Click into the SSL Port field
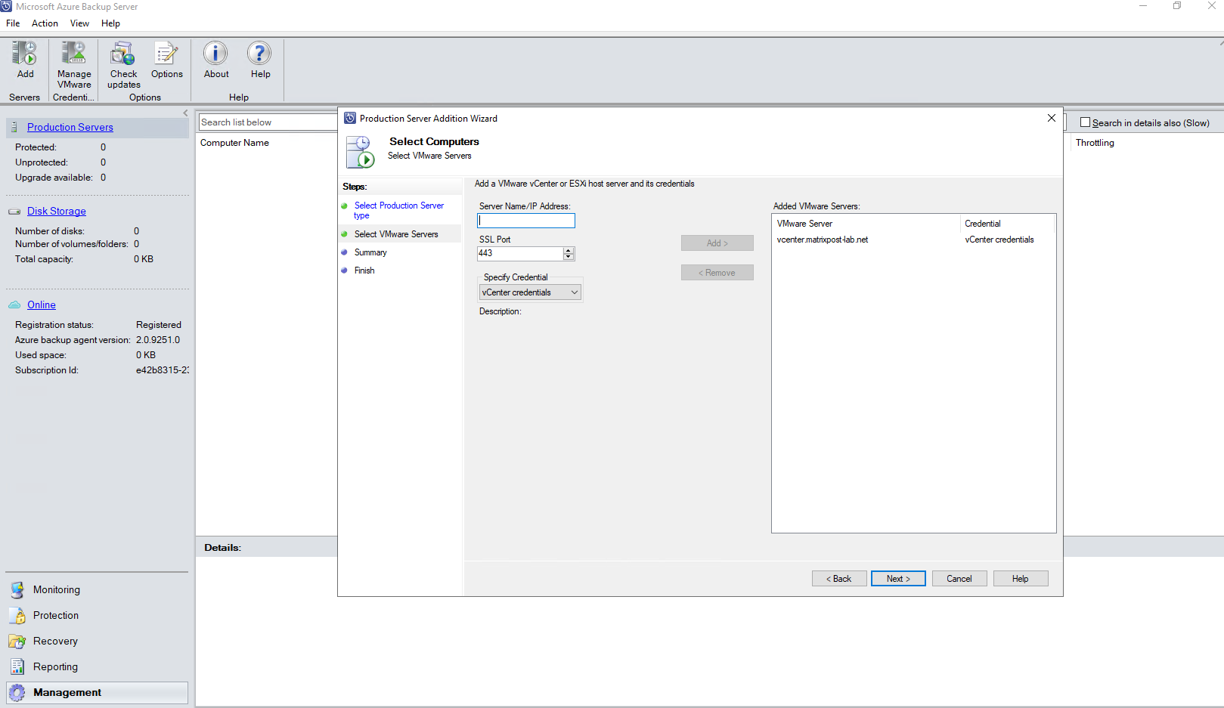Viewport: 1224px width, 708px height. tap(520, 254)
